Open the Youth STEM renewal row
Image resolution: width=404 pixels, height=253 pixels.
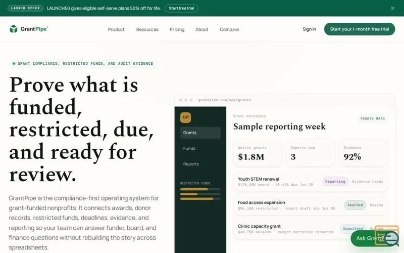310,182
